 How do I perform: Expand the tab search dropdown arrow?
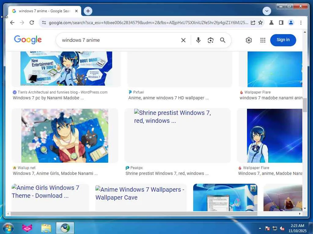tap(267, 11)
